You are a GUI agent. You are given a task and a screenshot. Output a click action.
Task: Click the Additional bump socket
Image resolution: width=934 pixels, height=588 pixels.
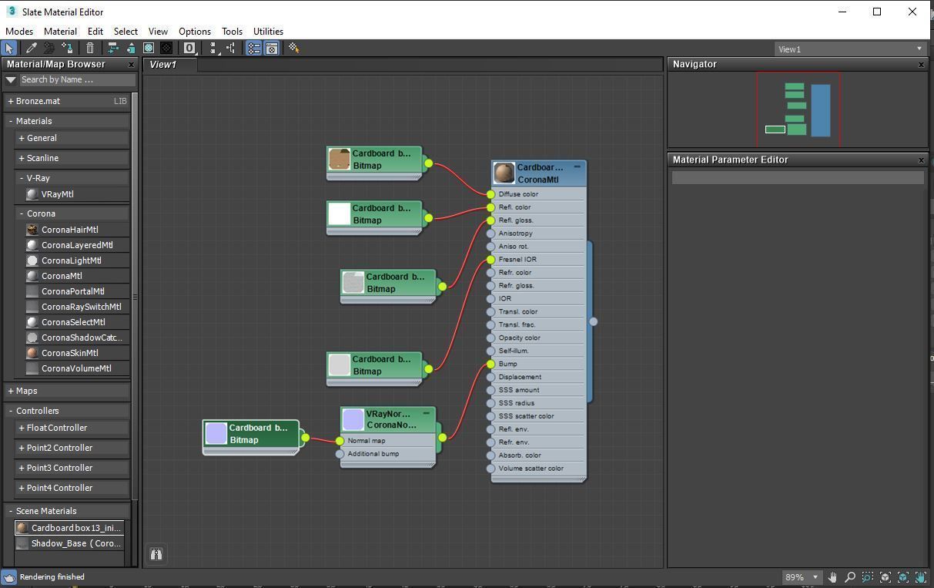(x=340, y=454)
